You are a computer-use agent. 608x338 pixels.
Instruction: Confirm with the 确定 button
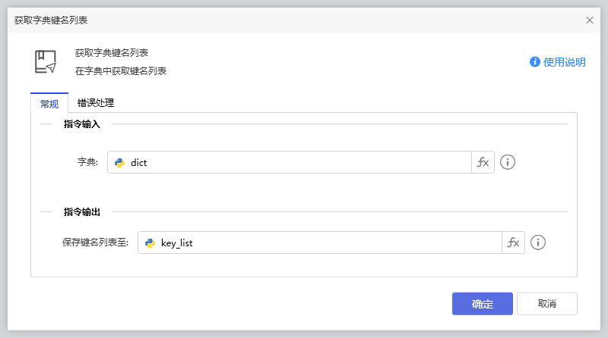482,304
